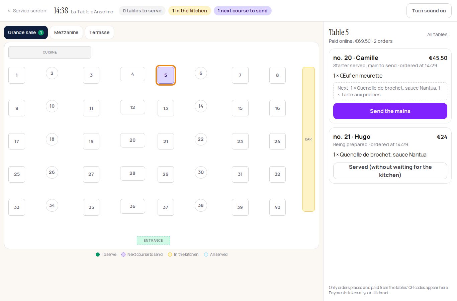Send the mains for Camille's order
The width and height of the screenshot is (457, 301).
coord(390,111)
